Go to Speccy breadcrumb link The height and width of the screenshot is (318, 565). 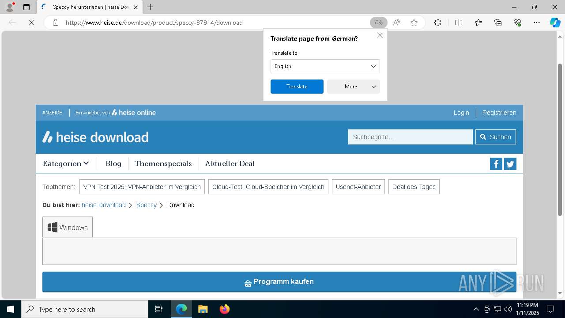tap(147, 205)
